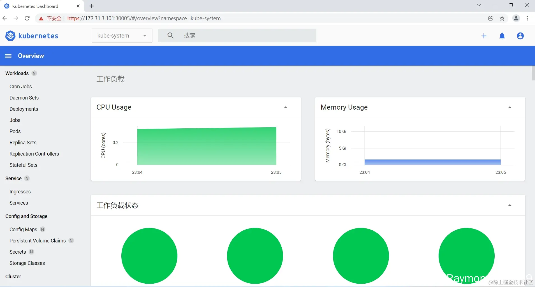Bookmark this page with star icon
This screenshot has height=287, width=535.
click(x=502, y=18)
